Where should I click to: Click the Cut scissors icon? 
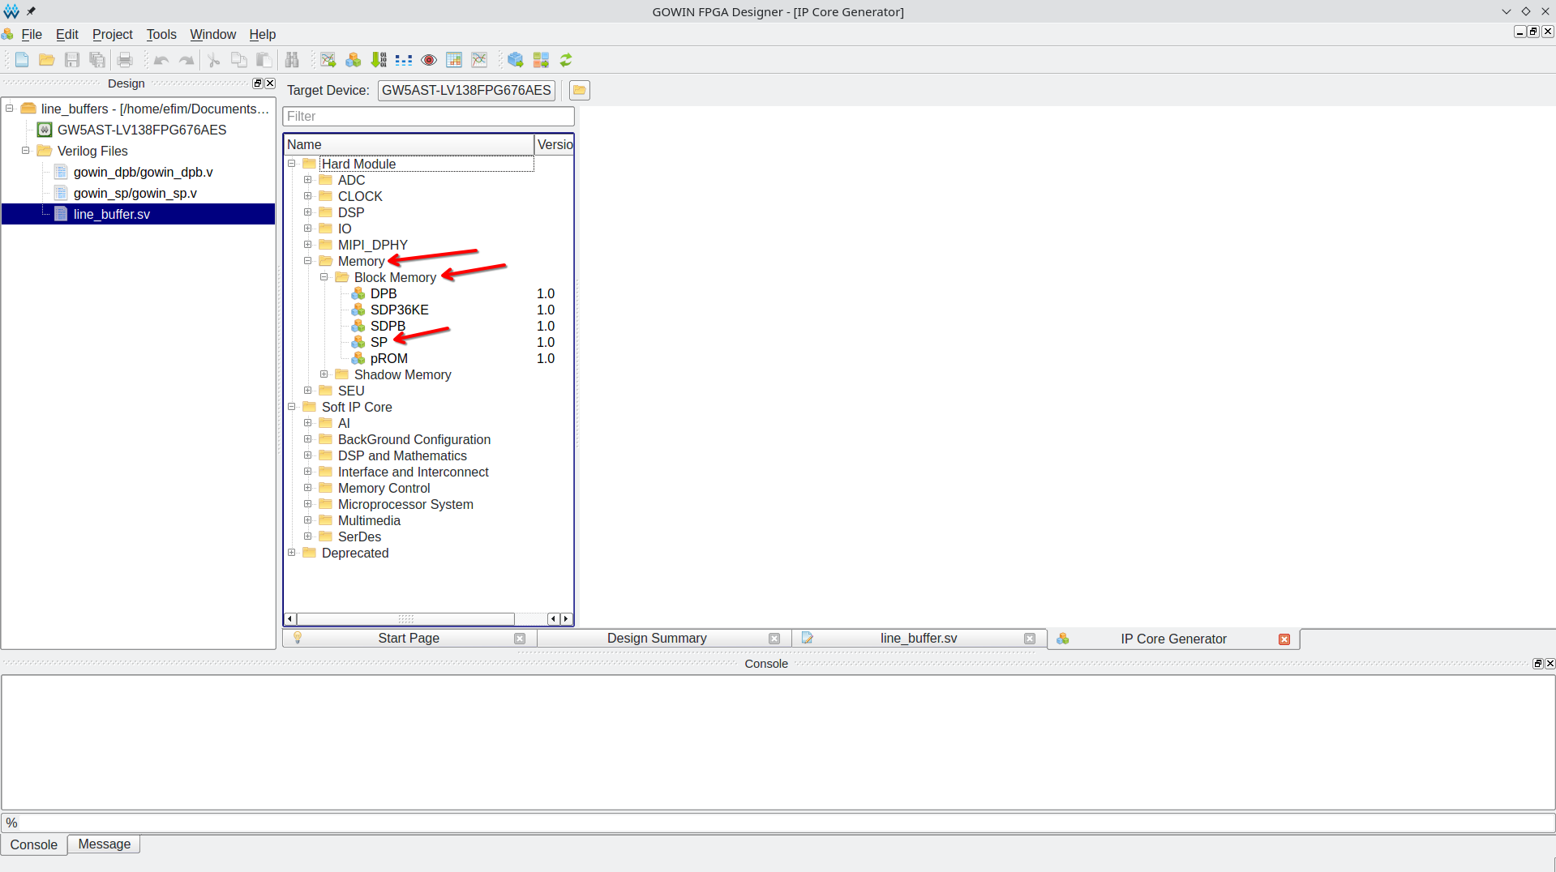(214, 60)
